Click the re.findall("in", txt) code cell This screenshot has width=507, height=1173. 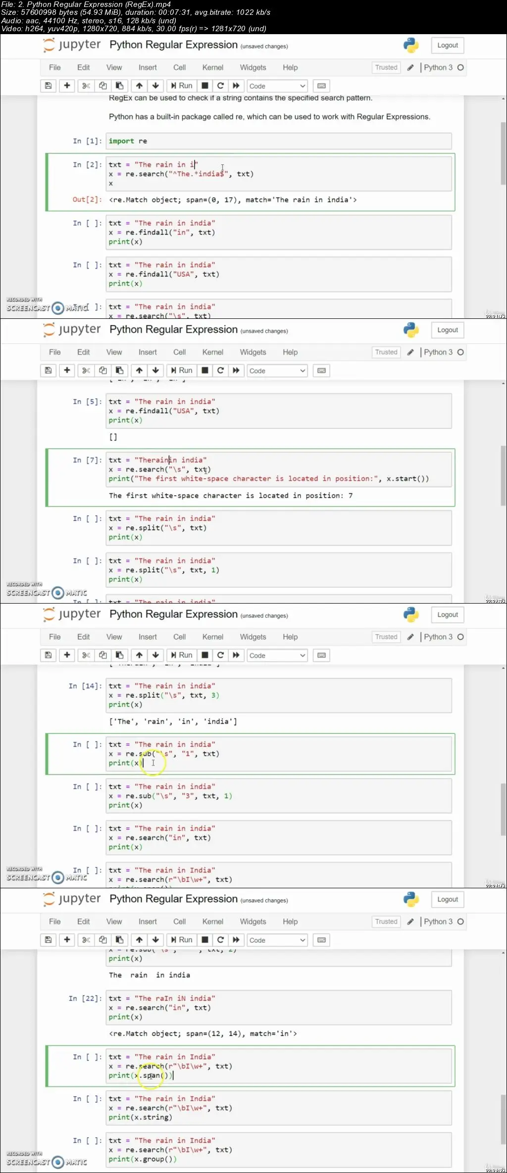279,232
